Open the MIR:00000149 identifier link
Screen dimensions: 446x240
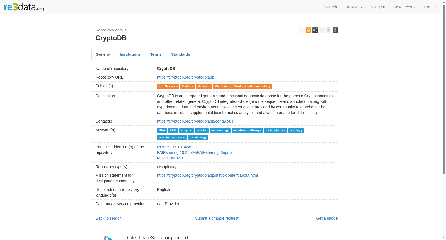pos(170,158)
